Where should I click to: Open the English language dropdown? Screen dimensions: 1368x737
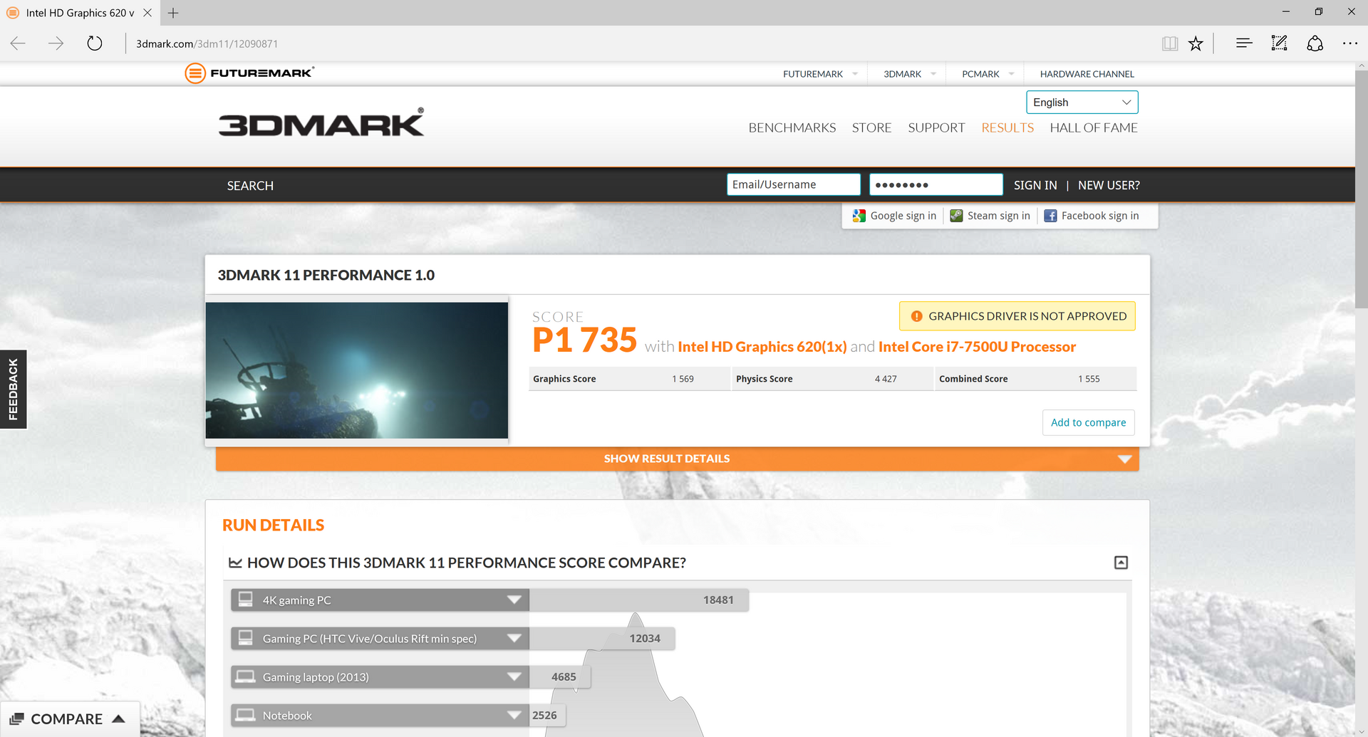point(1082,102)
